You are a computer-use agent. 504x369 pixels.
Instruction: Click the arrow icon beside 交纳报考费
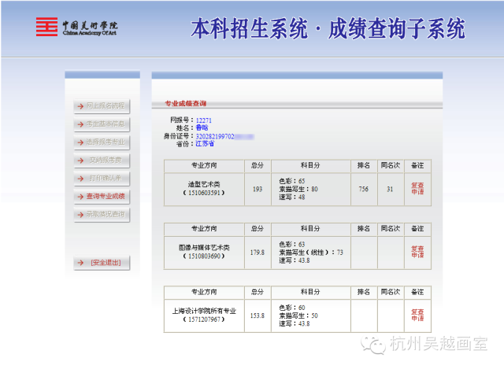click(x=80, y=160)
